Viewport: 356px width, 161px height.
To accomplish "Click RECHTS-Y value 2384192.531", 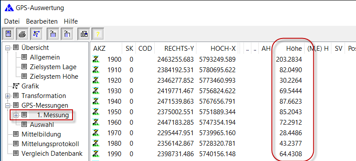I will [x=175, y=70].
